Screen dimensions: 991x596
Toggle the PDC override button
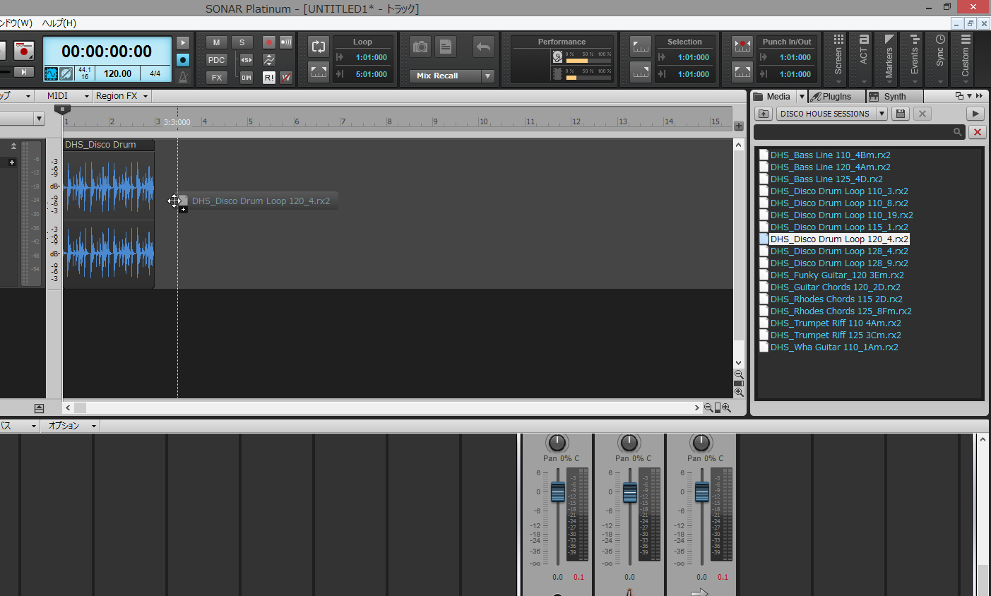(x=216, y=60)
